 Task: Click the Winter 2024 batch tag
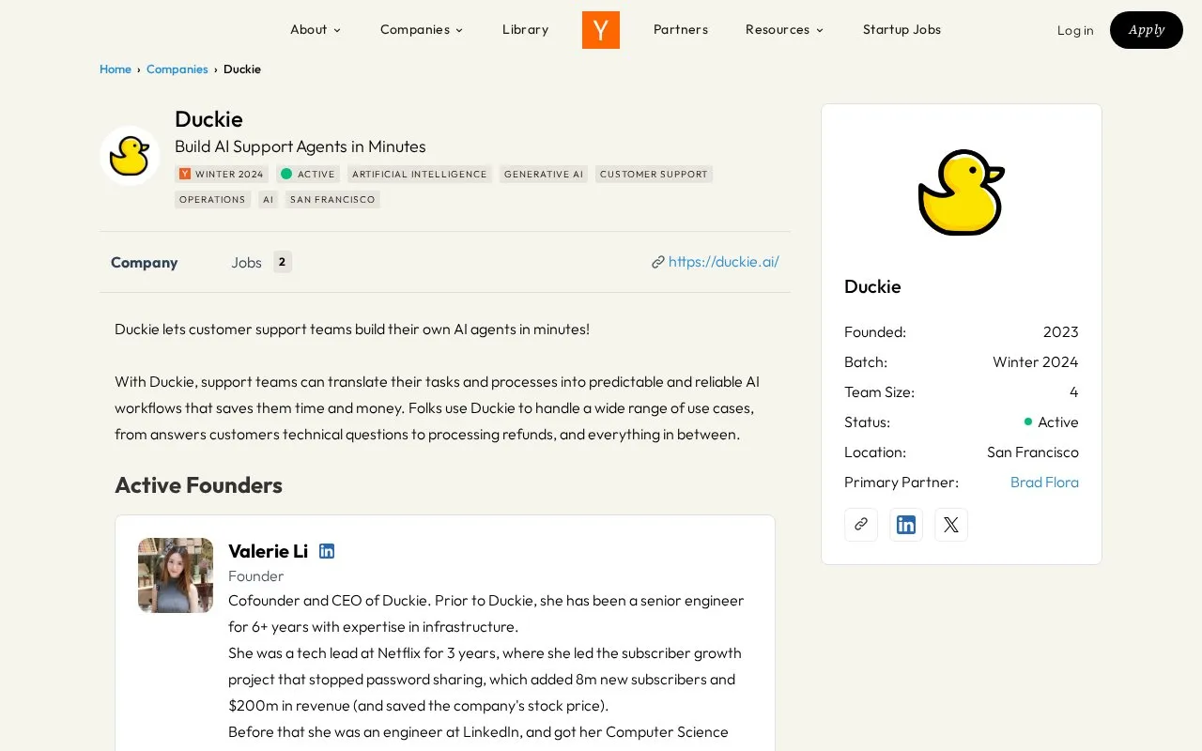click(222, 174)
